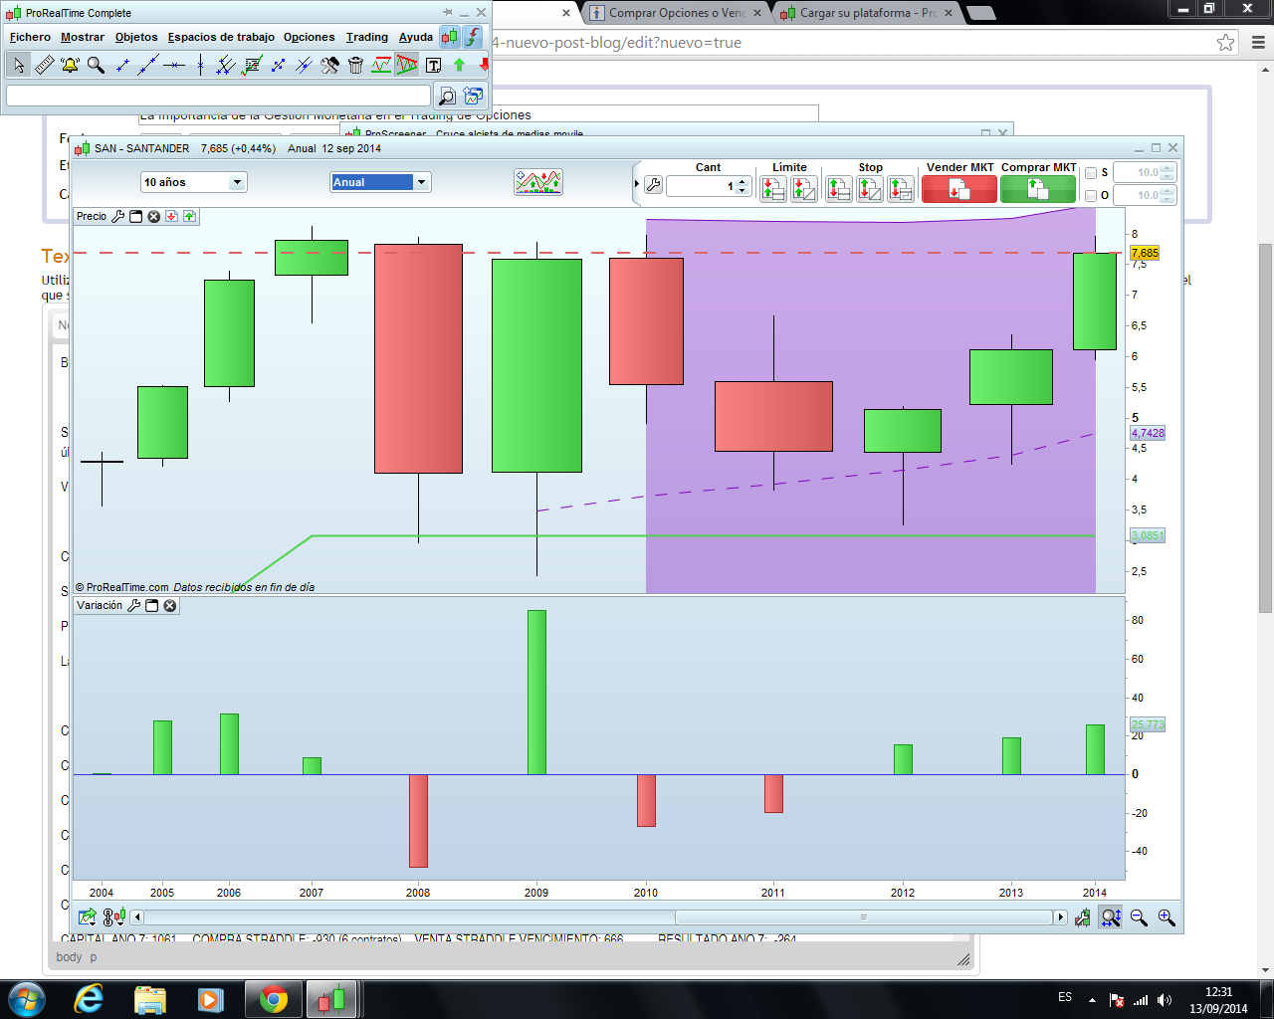The height and width of the screenshot is (1019, 1274).
Task: Select the text annotation tool
Action: (433, 66)
